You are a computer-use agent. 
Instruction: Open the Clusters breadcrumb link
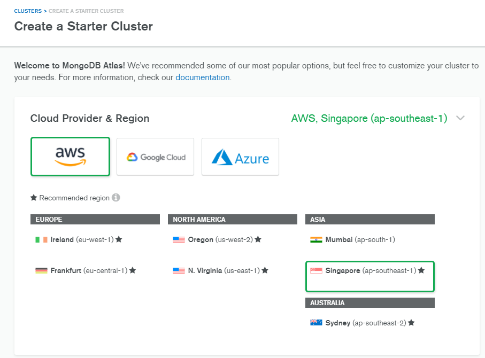click(28, 11)
